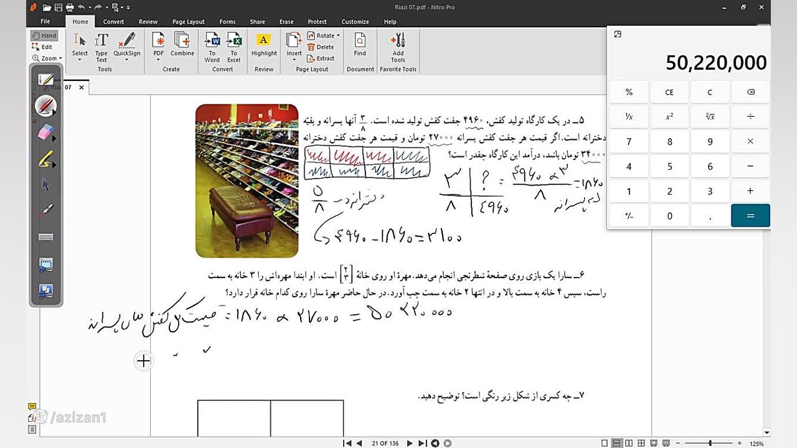Select the eraser in floating toolbar
Viewport: 797px width, 448px height.
click(45, 132)
